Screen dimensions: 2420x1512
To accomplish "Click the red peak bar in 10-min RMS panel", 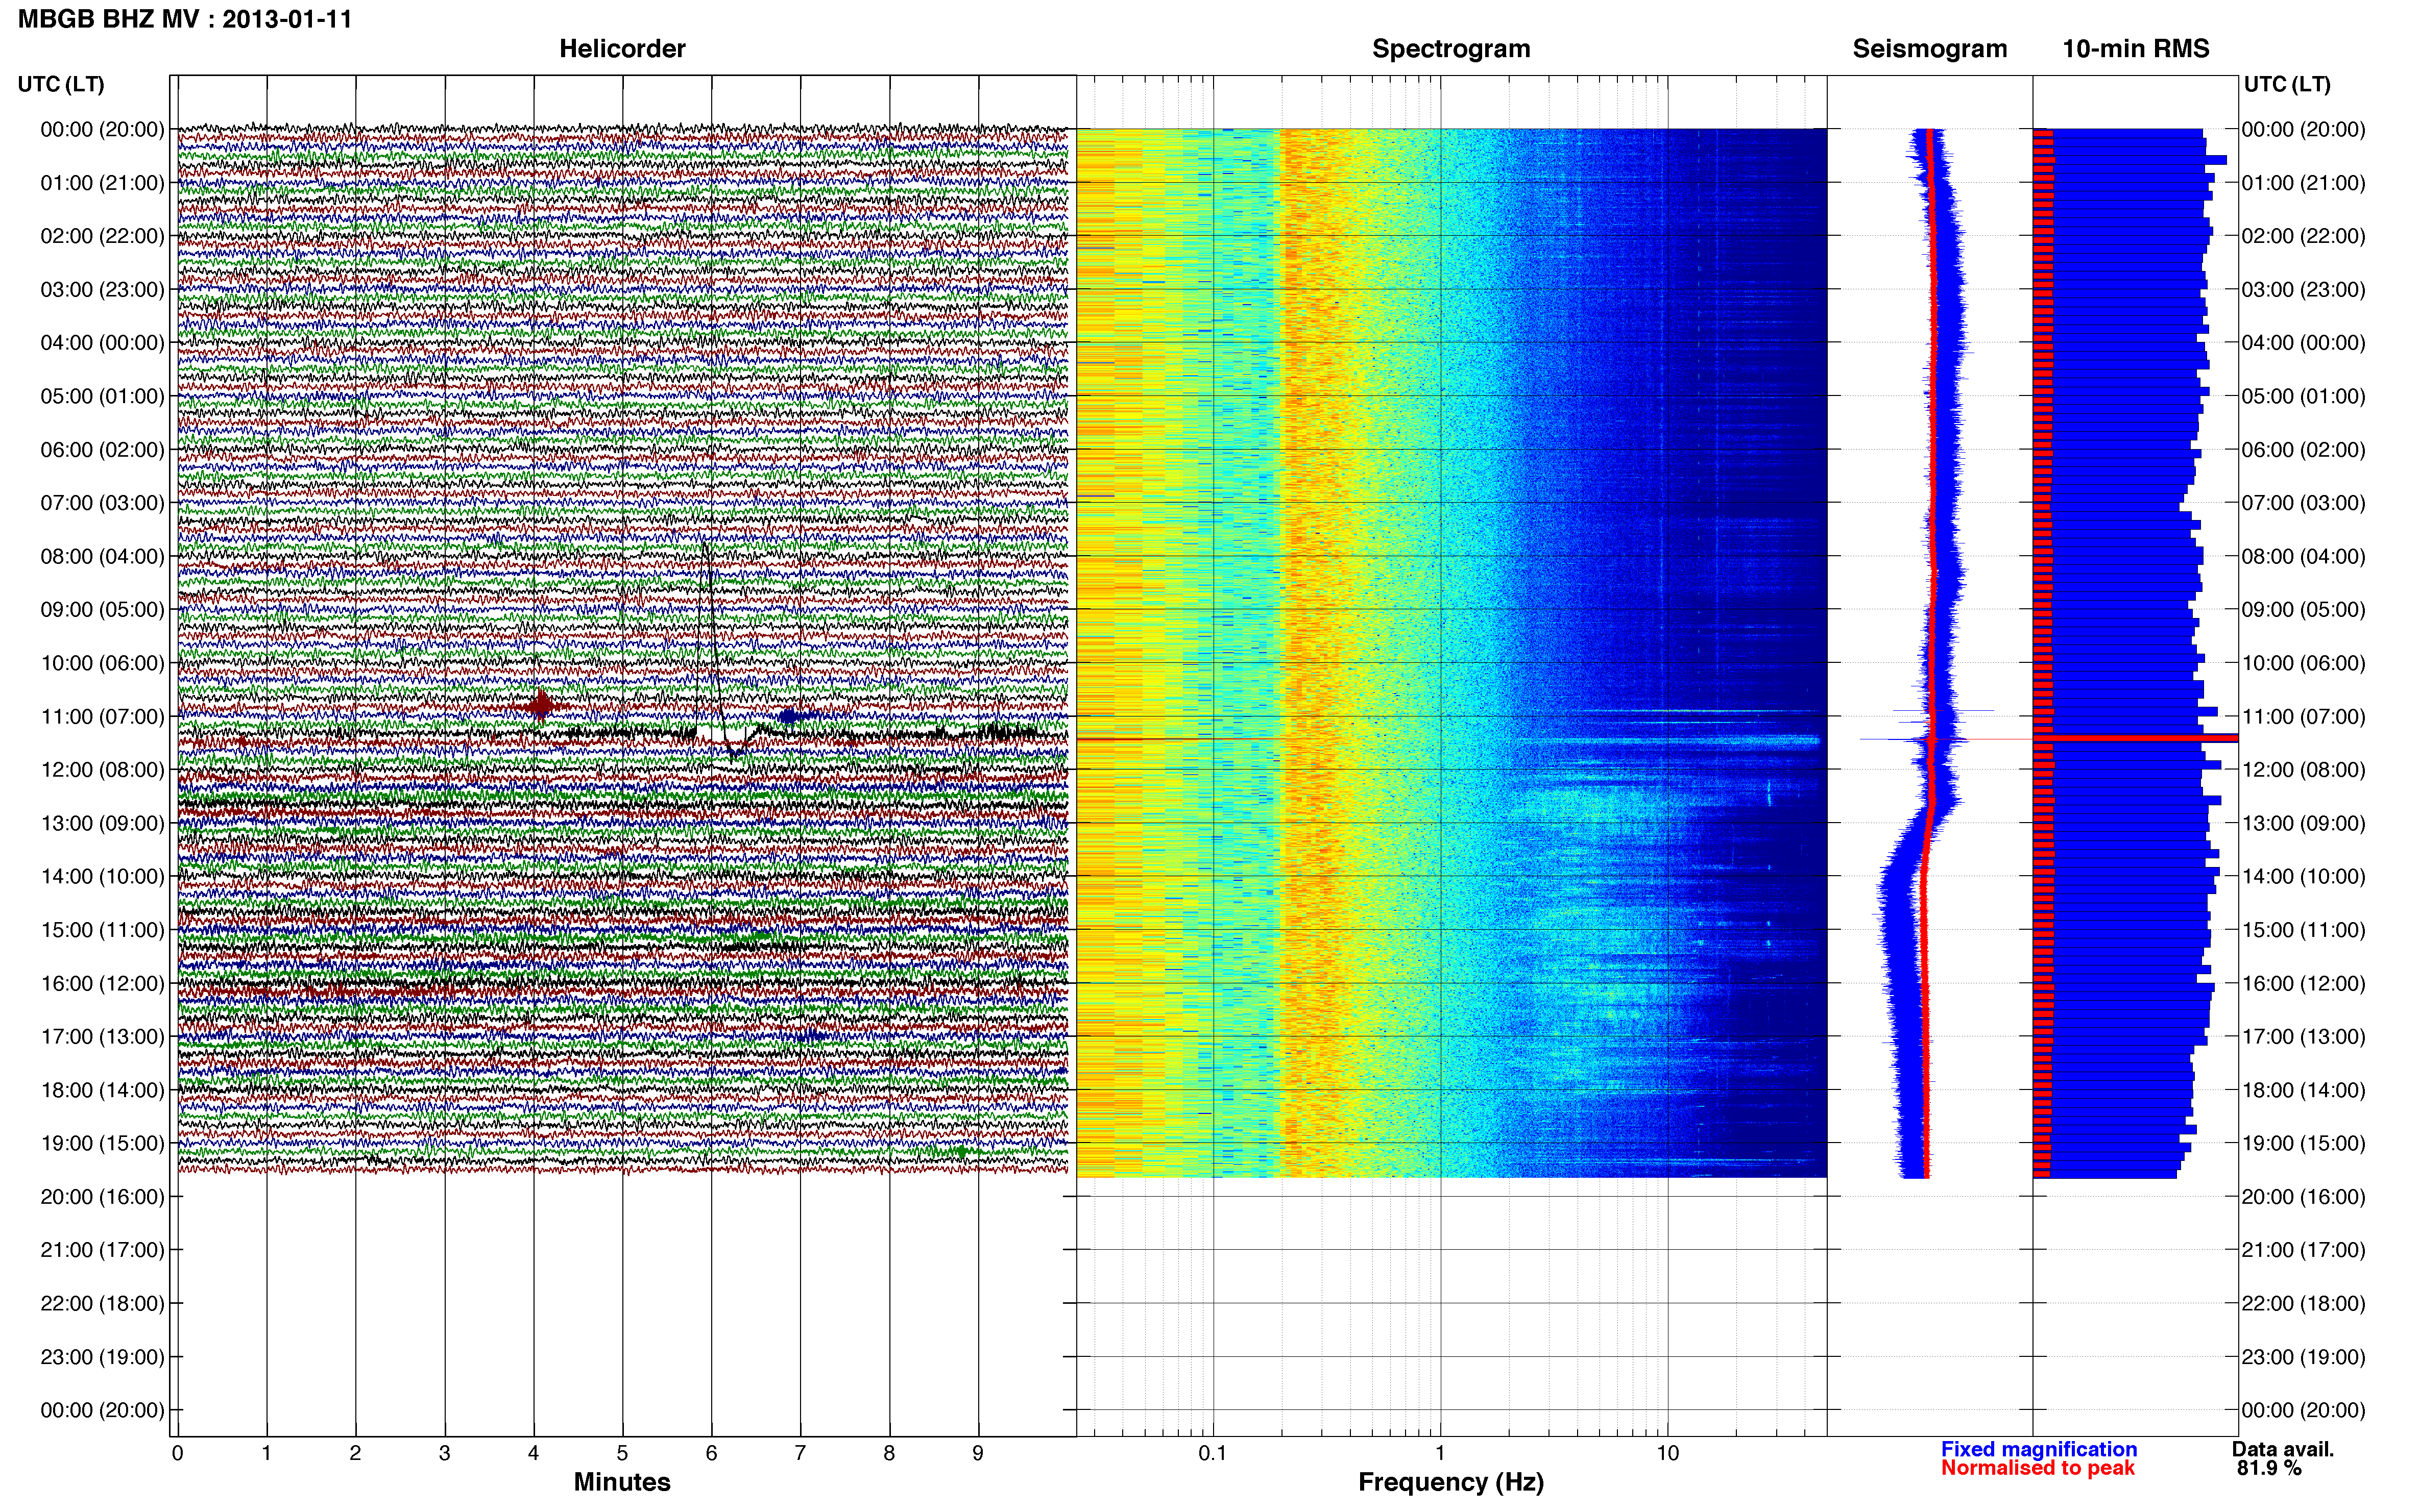I will (2136, 738).
